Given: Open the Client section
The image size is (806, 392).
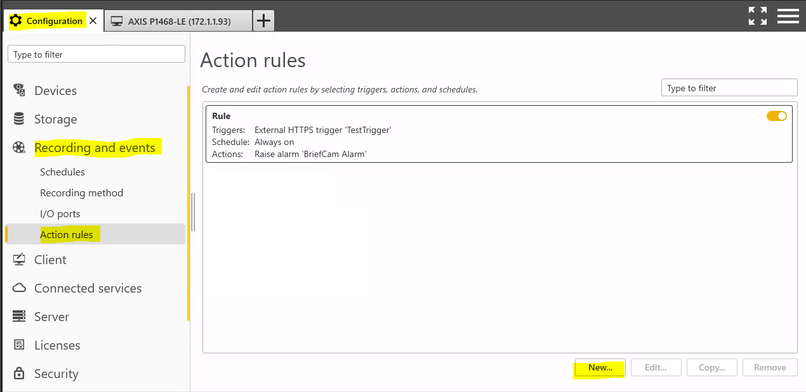Looking at the screenshot, I should tap(50, 260).
